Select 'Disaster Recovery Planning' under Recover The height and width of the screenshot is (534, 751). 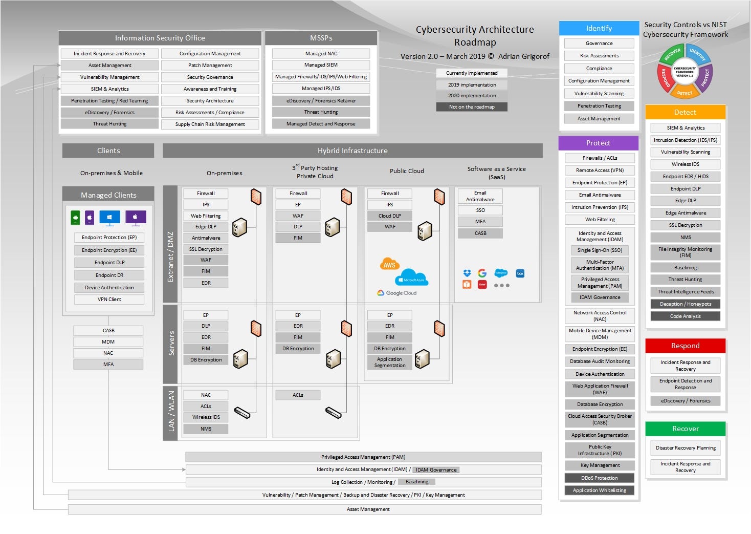(686, 448)
